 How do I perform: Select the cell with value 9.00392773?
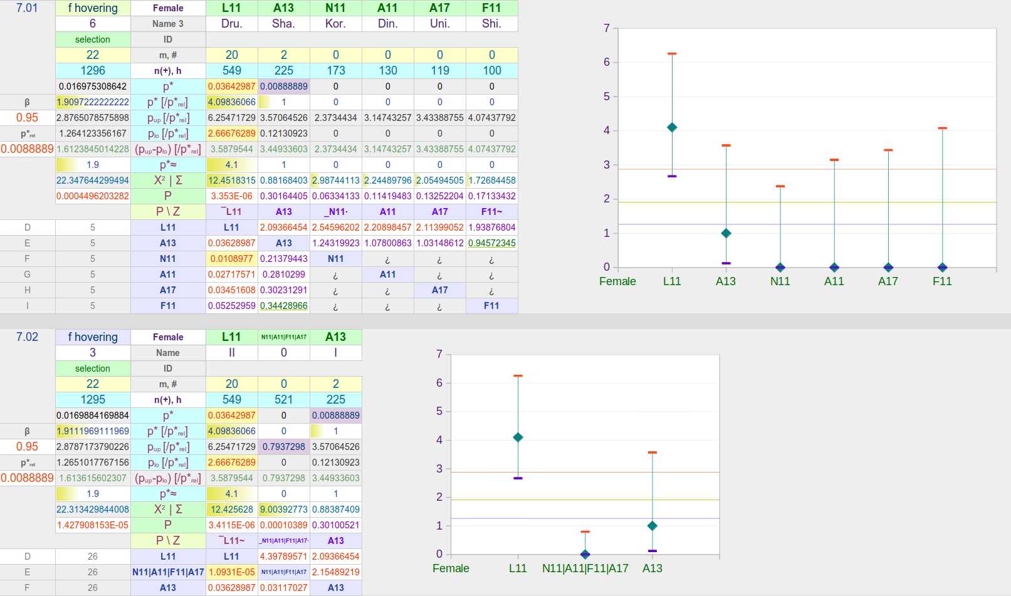point(283,510)
